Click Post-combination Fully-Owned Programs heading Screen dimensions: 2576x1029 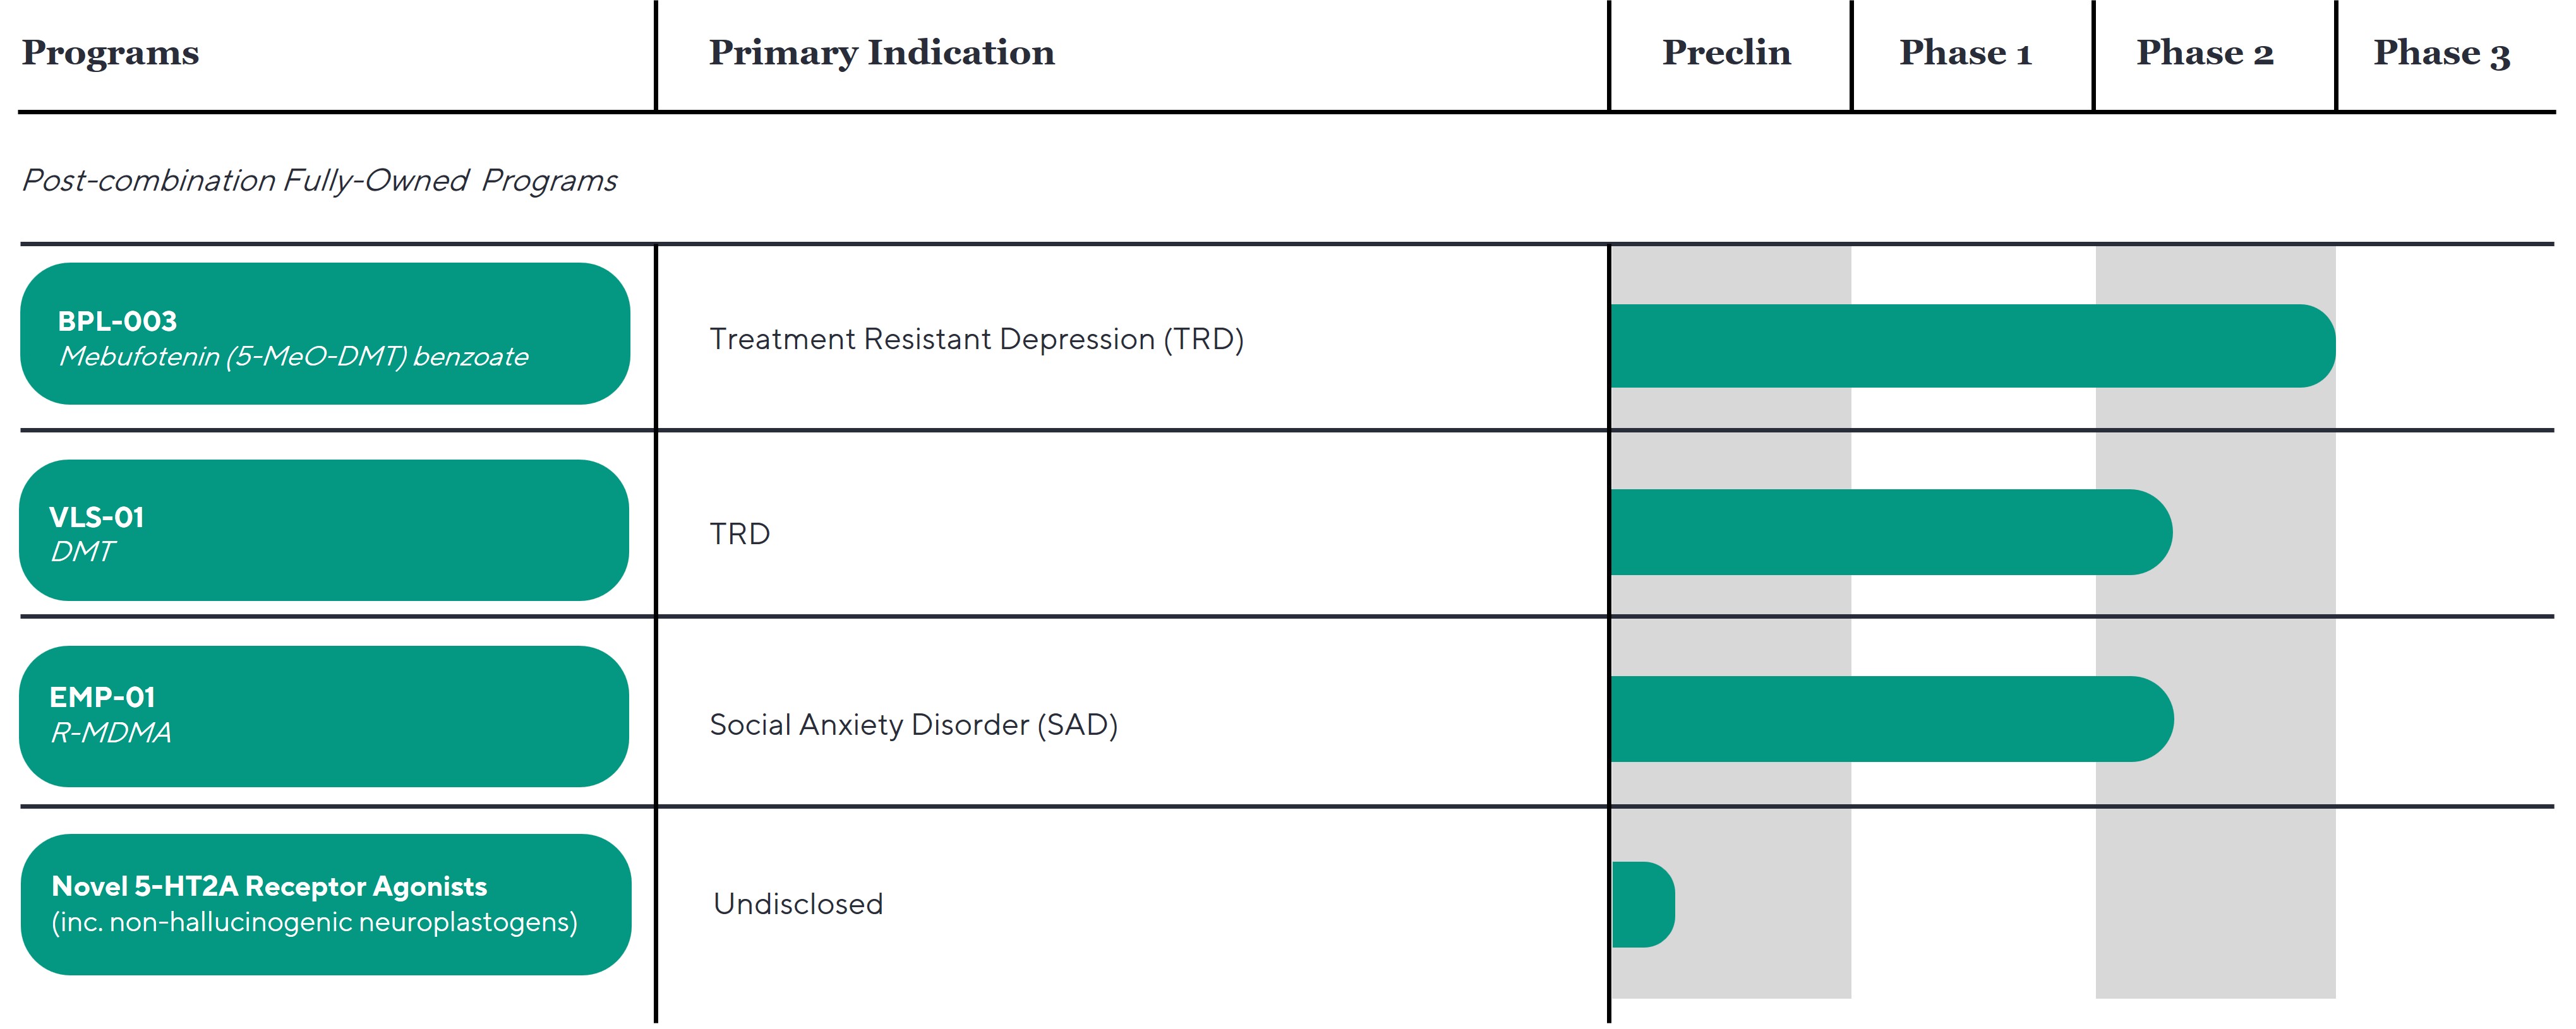click(319, 181)
